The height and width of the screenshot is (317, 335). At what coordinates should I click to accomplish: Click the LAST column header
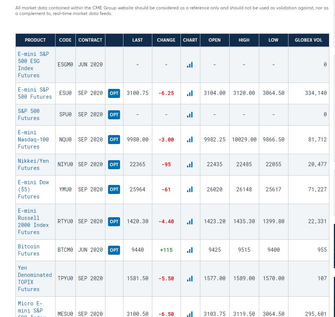click(137, 40)
